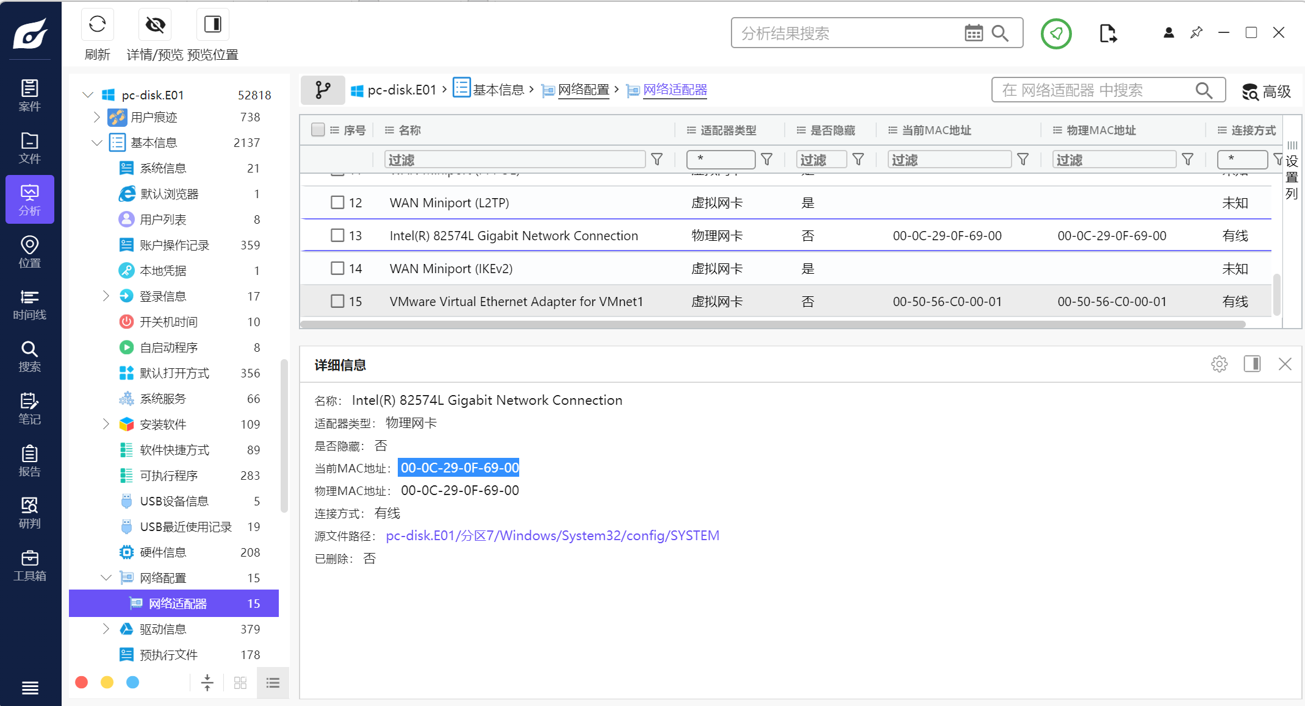Click the branch navigation icon

pyautogui.click(x=323, y=90)
